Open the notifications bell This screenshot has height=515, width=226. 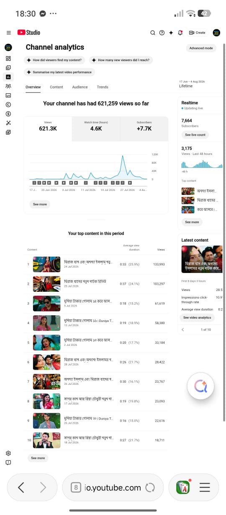tap(180, 33)
